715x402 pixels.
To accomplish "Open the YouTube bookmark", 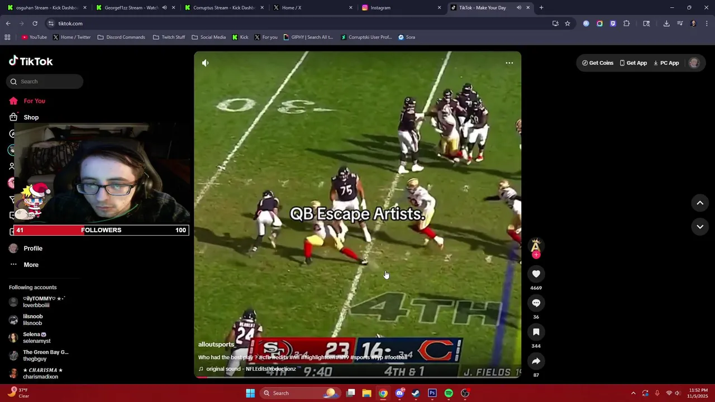I will tap(34, 37).
